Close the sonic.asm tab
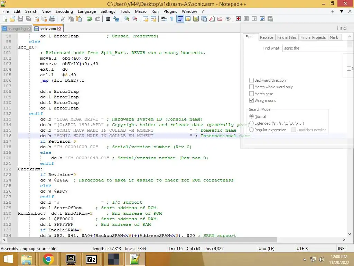Viewport: 354px width, 266px height. pyautogui.click(x=59, y=29)
